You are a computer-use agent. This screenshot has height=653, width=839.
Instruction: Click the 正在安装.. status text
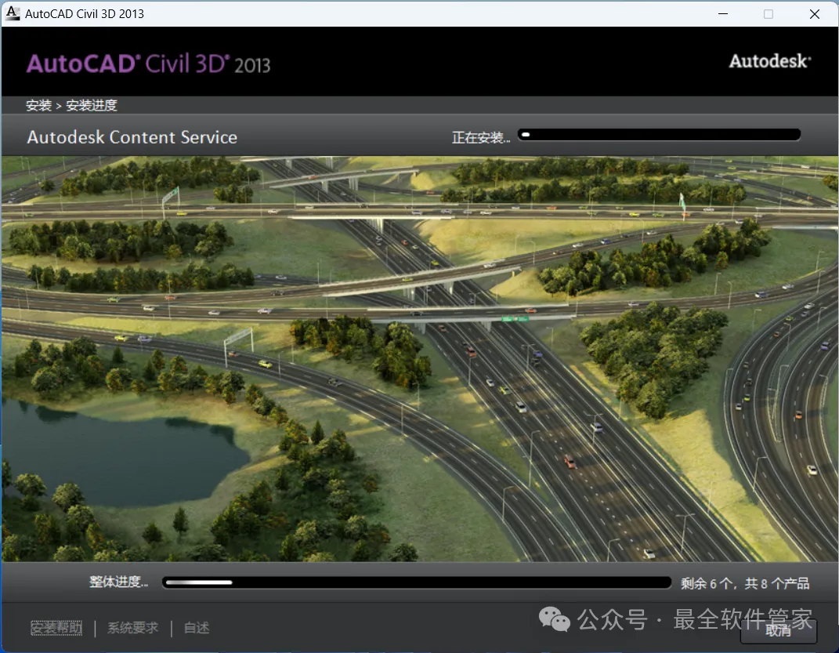[x=481, y=138]
